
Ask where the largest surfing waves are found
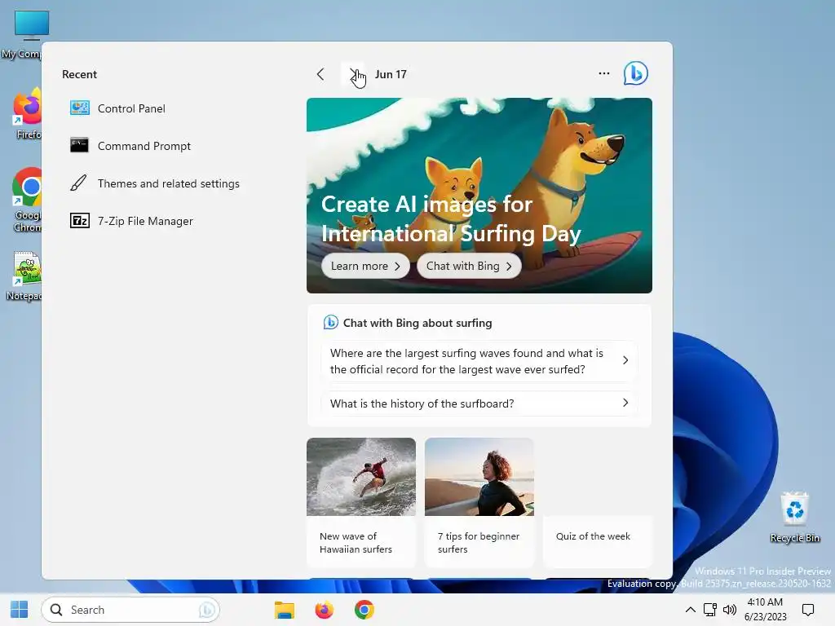pyautogui.click(x=479, y=361)
